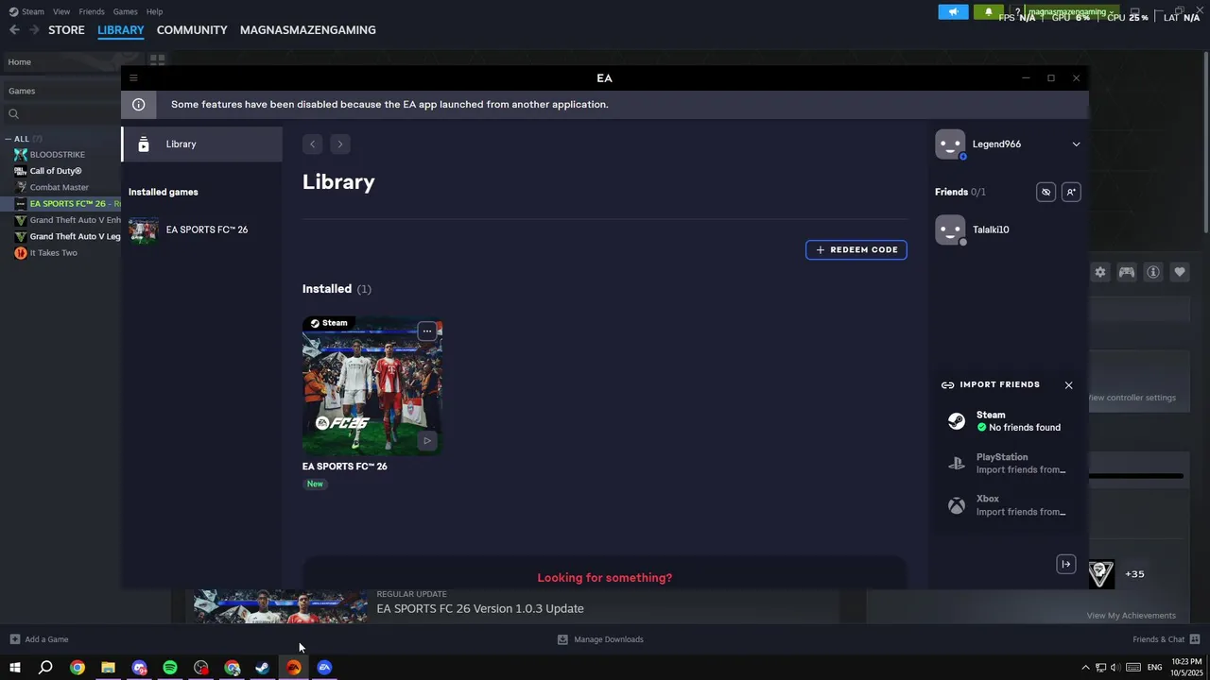
Task: Open Steam game info icon
Action: pos(1153,272)
